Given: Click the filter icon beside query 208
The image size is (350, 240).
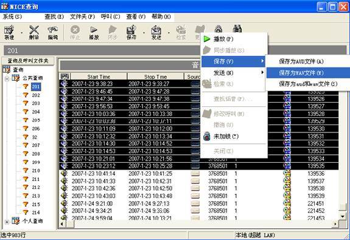Looking at the screenshot, I should pyautogui.click(x=26, y=154).
